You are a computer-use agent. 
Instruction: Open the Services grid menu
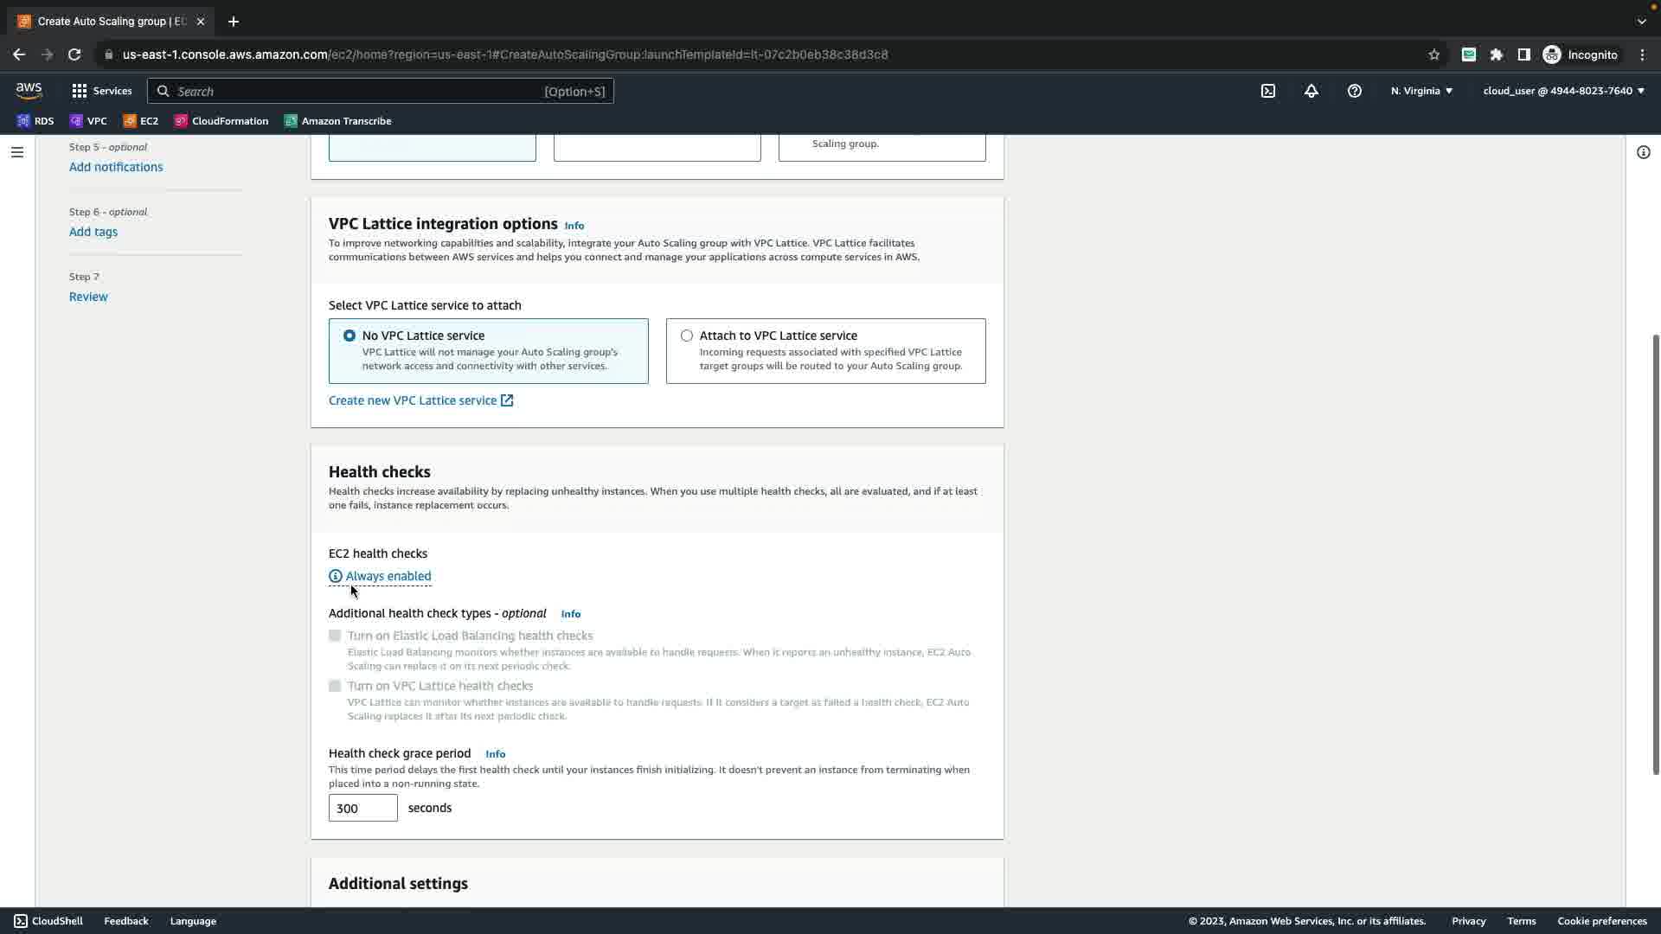pyautogui.click(x=101, y=91)
